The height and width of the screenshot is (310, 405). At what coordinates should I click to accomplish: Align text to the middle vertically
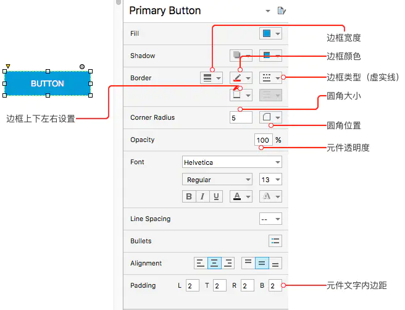point(262,263)
